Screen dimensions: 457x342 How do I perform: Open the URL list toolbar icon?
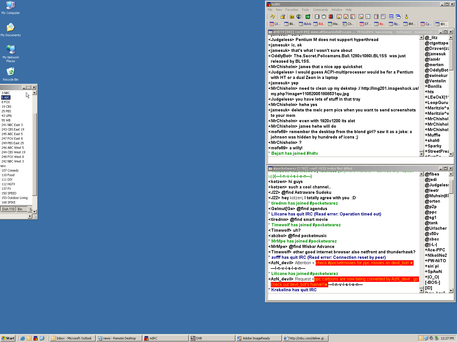coord(383,17)
